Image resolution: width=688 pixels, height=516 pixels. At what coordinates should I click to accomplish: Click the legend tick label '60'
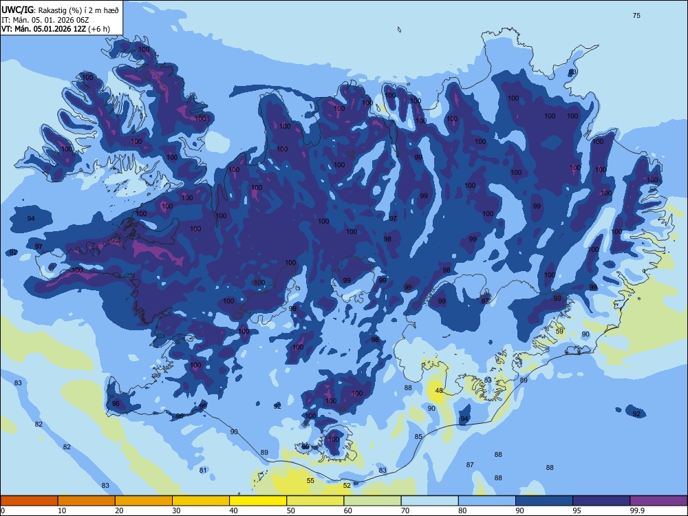click(348, 510)
